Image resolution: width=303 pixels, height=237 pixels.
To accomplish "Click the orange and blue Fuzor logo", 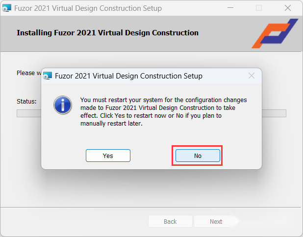I will (275, 33).
